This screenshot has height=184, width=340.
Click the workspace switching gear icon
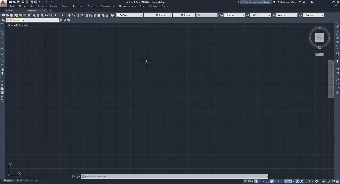point(317,181)
